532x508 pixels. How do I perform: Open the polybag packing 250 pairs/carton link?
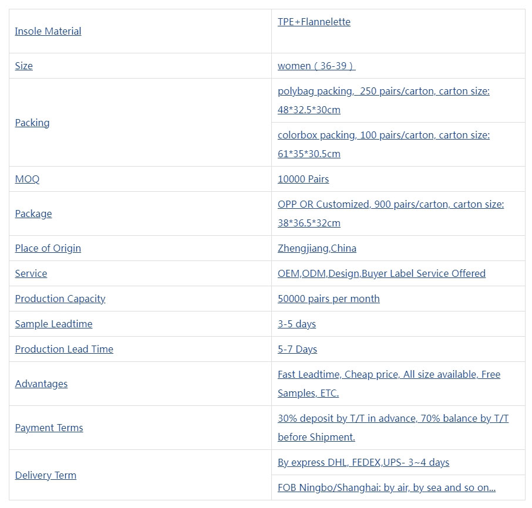pyautogui.click(x=383, y=100)
